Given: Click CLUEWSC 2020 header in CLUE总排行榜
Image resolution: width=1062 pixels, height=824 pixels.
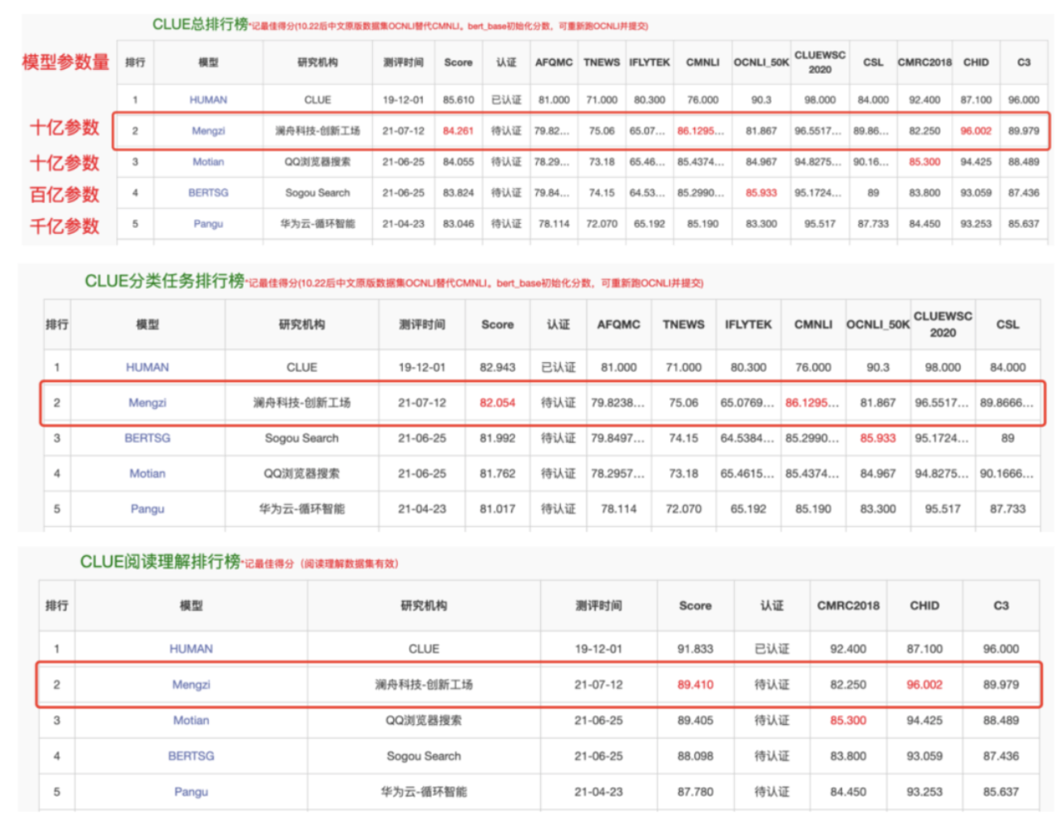Looking at the screenshot, I should [x=819, y=62].
